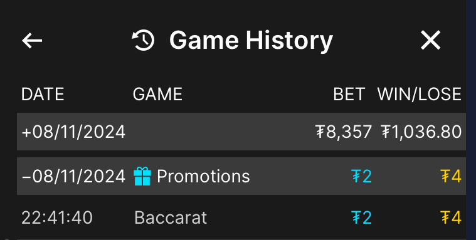Select the Baccarat game name
476x240 pixels.
(x=171, y=217)
